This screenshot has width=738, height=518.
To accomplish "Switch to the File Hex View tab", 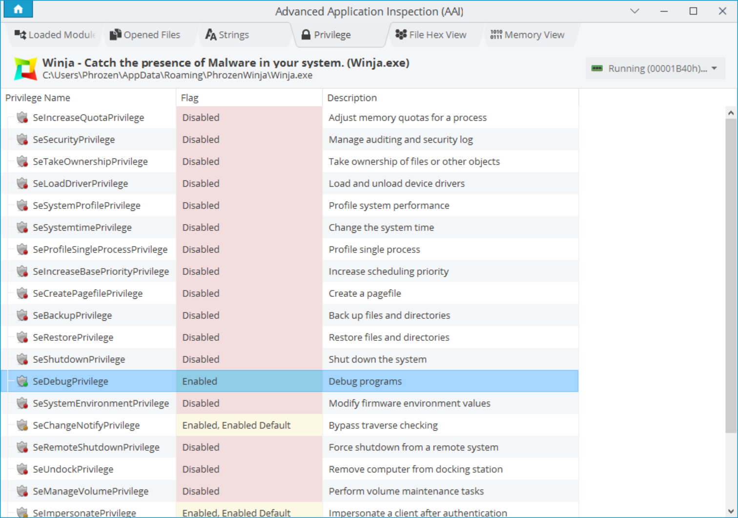I will [431, 35].
